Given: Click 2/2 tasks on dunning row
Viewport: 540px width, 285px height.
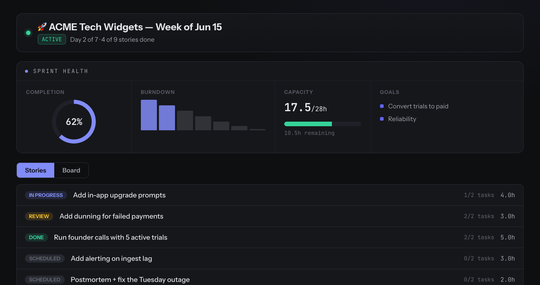Looking at the screenshot, I should coord(479,216).
